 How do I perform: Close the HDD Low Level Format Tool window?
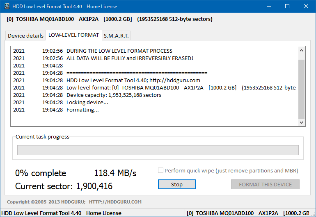(x=306, y=6)
